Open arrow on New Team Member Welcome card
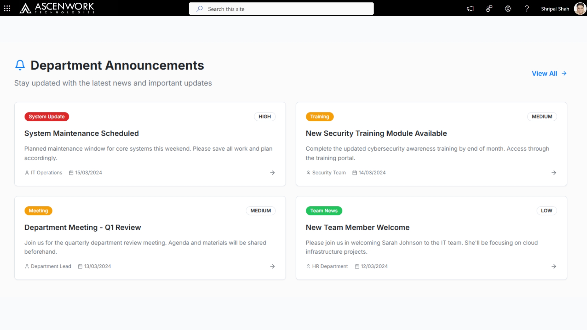Screen dimensions: 587x330 pyautogui.click(x=554, y=266)
